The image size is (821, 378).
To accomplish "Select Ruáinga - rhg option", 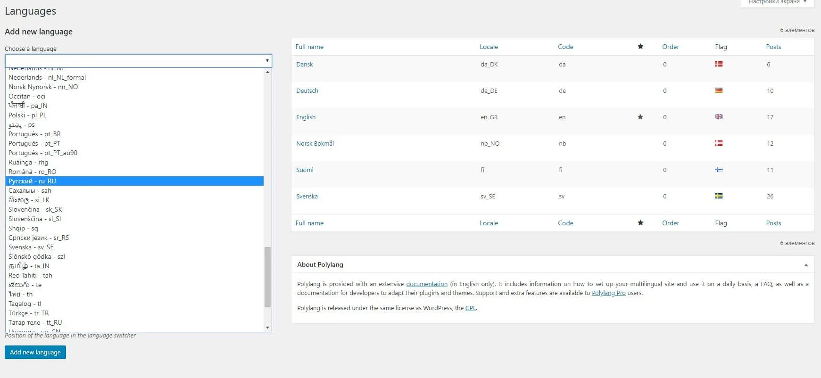I will pos(134,162).
